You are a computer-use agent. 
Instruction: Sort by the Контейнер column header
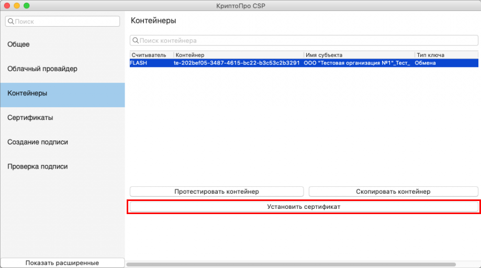point(238,55)
